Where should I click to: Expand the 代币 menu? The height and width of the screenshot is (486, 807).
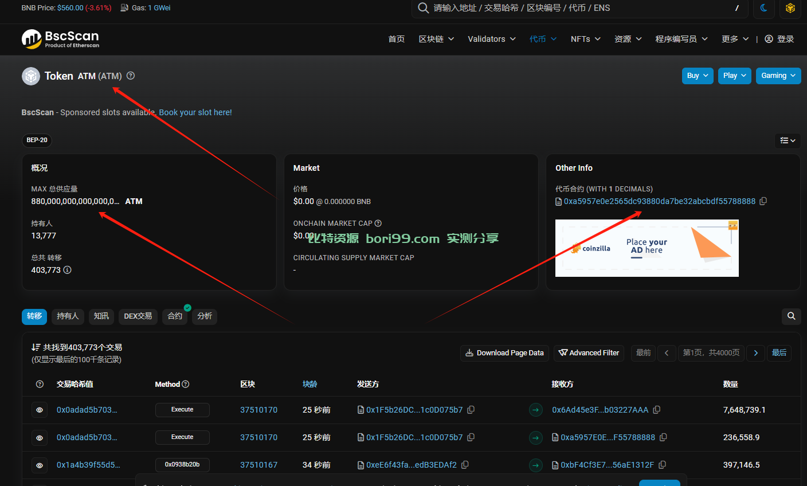[543, 39]
